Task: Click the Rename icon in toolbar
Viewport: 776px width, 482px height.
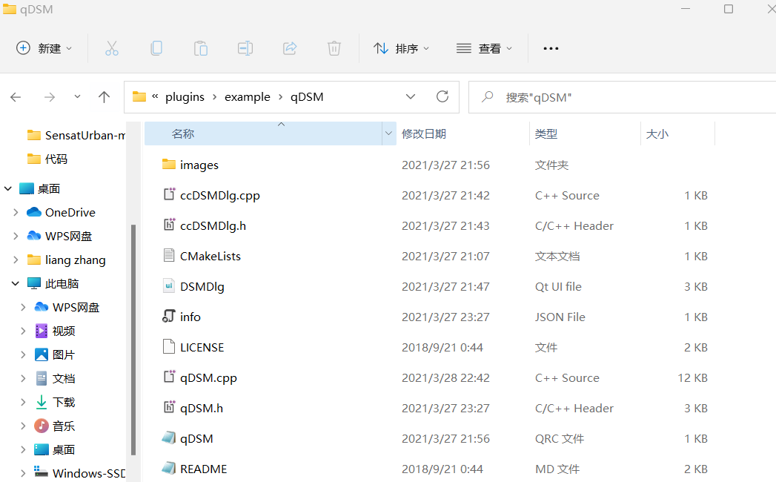Action: pos(245,48)
